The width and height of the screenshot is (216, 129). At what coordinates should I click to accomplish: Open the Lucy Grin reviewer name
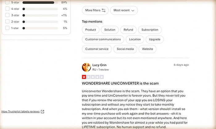[x=99, y=65]
